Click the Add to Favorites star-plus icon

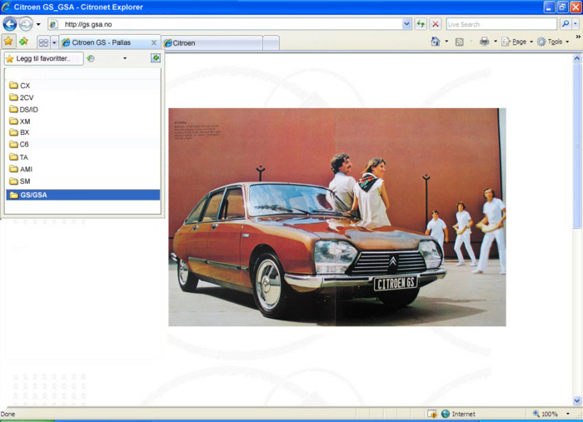pos(24,42)
